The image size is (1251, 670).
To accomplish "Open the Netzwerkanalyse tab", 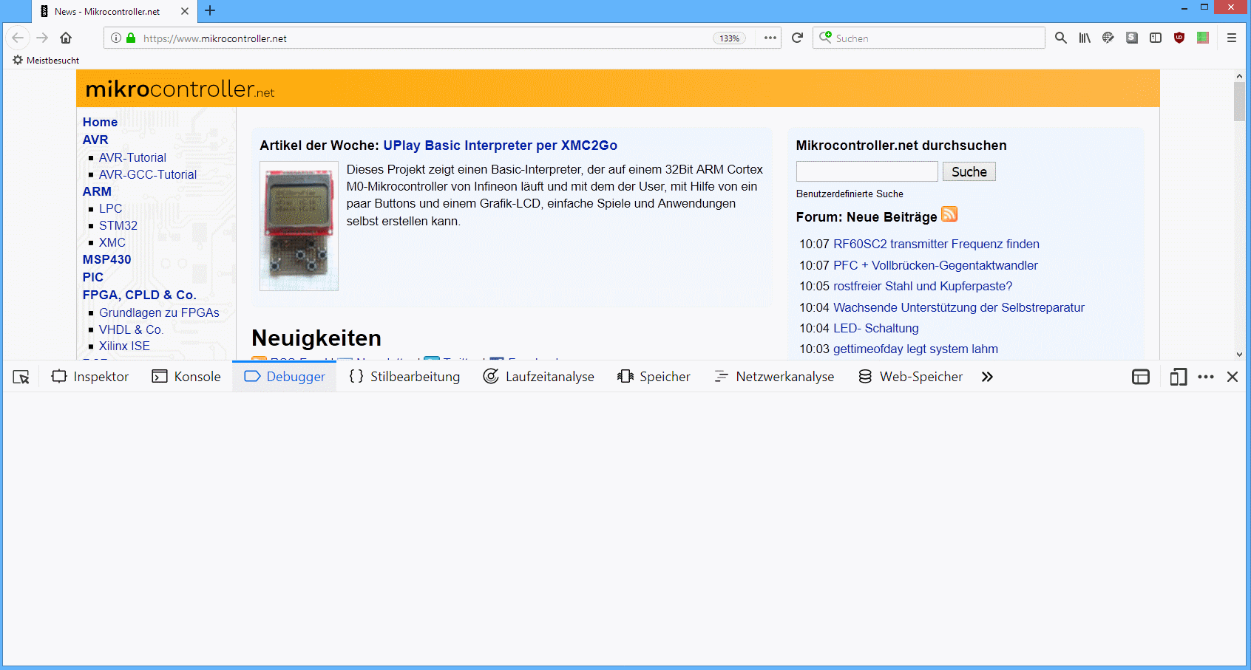I will [774, 377].
